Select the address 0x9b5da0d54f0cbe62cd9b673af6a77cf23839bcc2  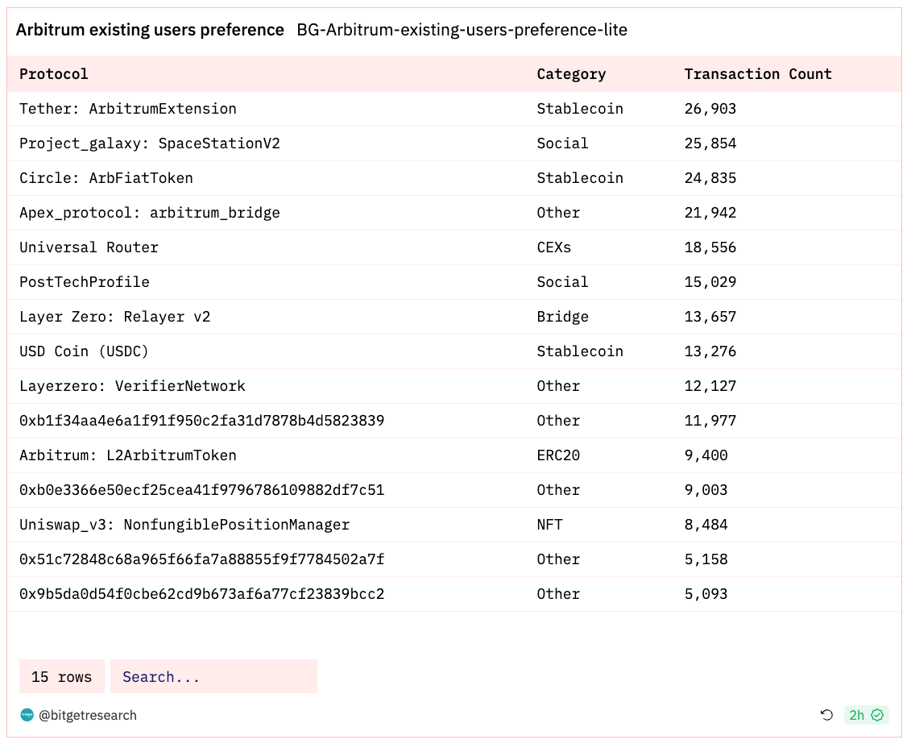(x=202, y=594)
